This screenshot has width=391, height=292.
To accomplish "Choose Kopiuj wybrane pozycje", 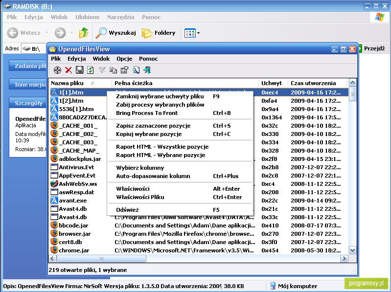I will pyautogui.click(x=180, y=134).
